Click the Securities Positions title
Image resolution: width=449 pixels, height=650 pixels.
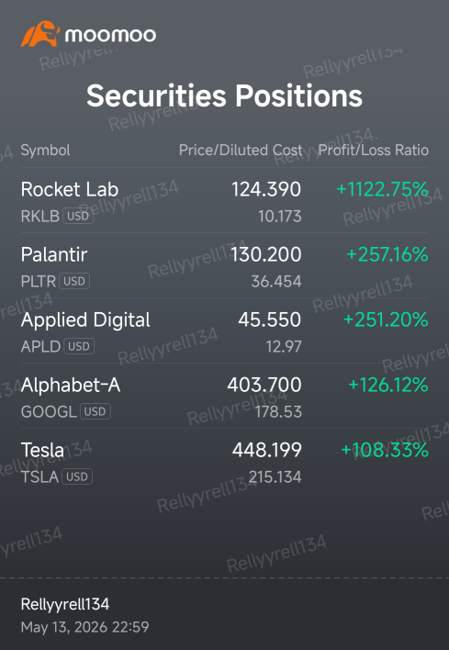point(224,95)
